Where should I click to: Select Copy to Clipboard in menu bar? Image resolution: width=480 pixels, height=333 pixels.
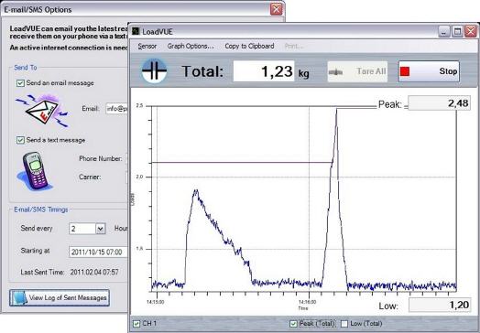[x=249, y=46]
